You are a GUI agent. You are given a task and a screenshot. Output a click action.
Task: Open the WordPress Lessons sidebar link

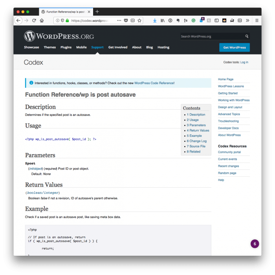231,86
